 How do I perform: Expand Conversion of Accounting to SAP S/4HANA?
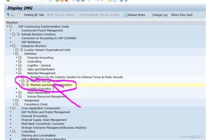pyautogui.click(x=11, y=38)
